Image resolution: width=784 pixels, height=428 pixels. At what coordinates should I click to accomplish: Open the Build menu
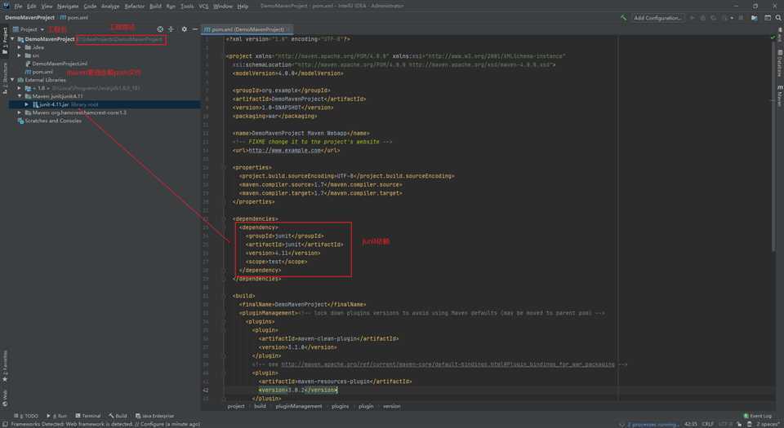pyautogui.click(x=155, y=6)
